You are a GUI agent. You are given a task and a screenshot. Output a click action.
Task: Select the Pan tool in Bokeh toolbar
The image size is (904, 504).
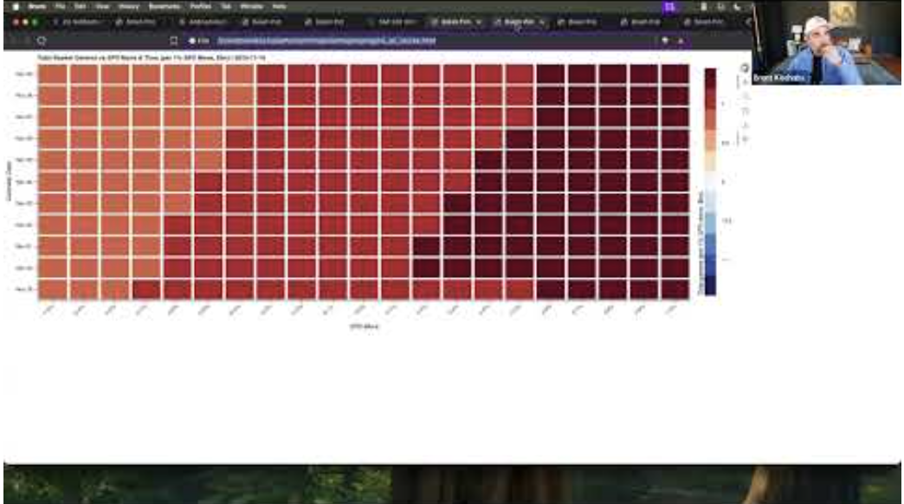(x=744, y=83)
